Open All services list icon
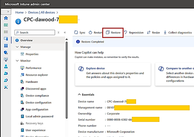The height and width of the screenshot is (137, 194). coord(6,32)
